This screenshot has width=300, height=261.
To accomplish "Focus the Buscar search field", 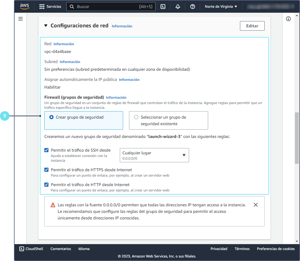I will click(x=111, y=7).
